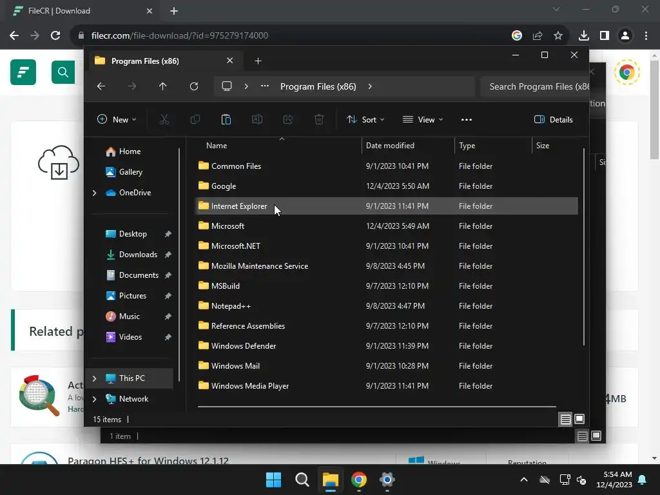Select the Windows Defender folder

pyautogui.click(x=387, y=346)
